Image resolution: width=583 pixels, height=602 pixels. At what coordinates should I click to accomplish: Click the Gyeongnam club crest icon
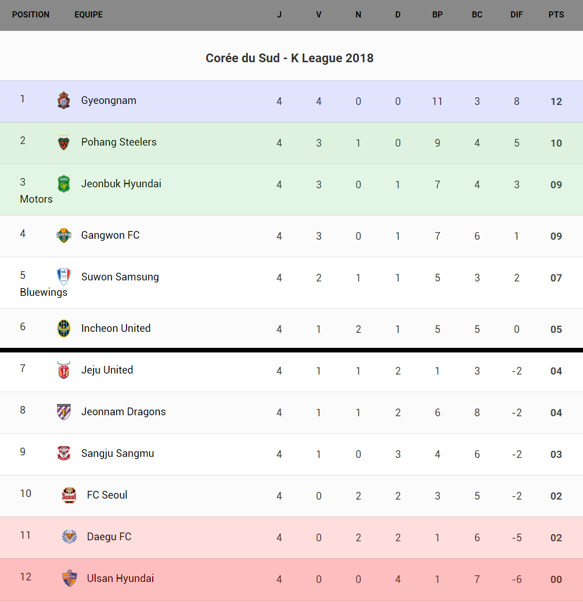(64, 100)
